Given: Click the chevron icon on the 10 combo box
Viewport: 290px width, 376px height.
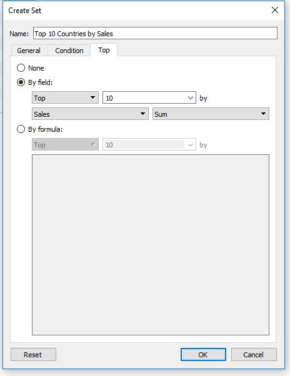Looking at the screenshot, I should coord(191,98).
